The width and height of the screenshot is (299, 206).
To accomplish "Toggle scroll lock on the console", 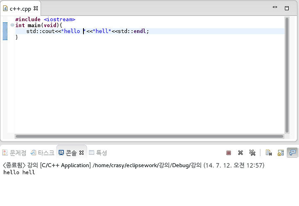I will [280, 153].
